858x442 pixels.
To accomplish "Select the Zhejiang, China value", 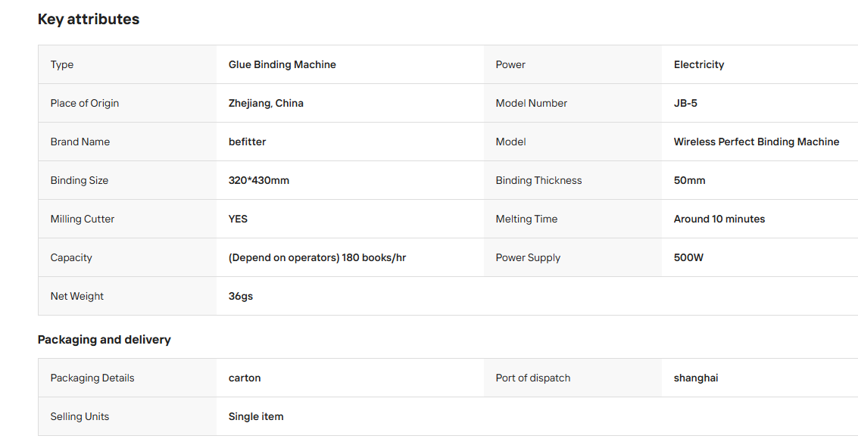I will click(266, 104).
